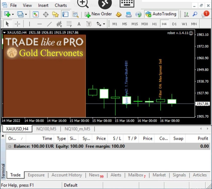Click the robot smiley face icon

(x=191, y=33)
